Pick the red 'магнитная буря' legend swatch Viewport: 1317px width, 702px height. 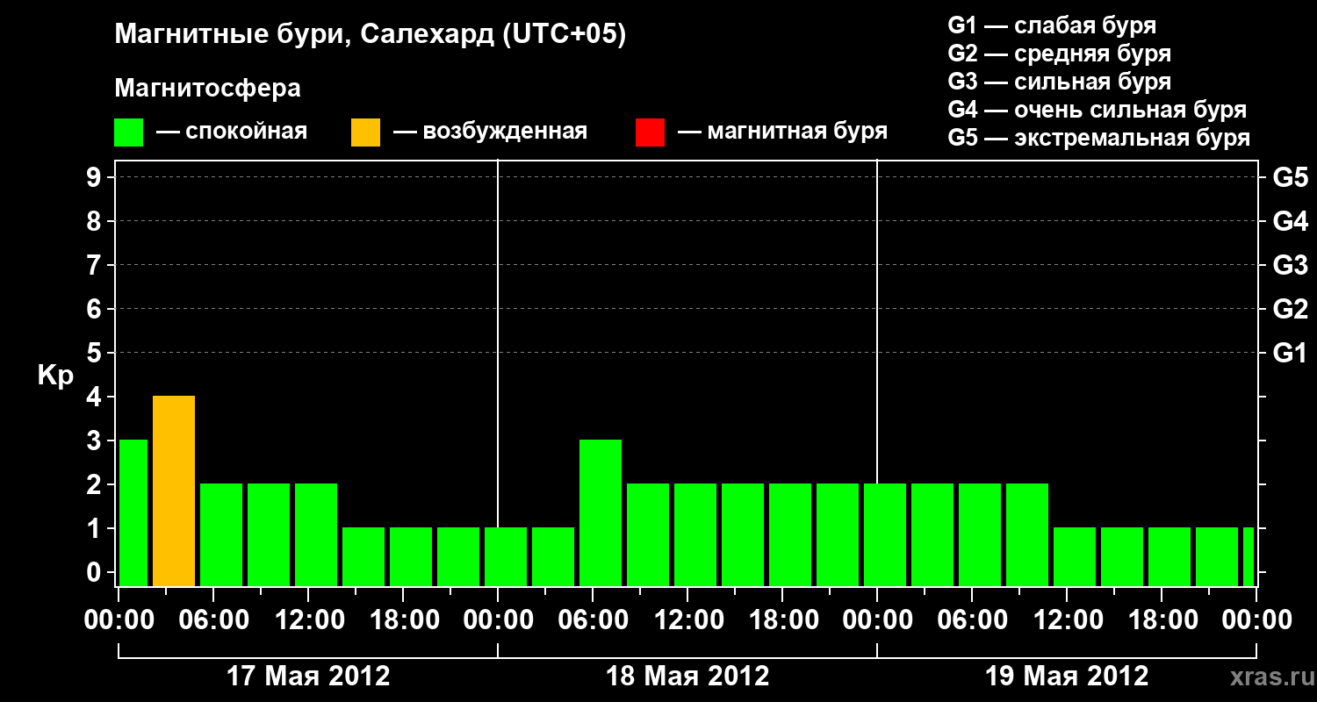point(651,133)
